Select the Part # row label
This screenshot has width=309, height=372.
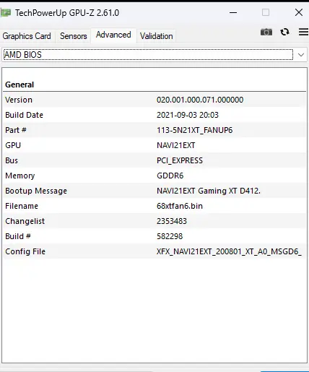point(16,130)
